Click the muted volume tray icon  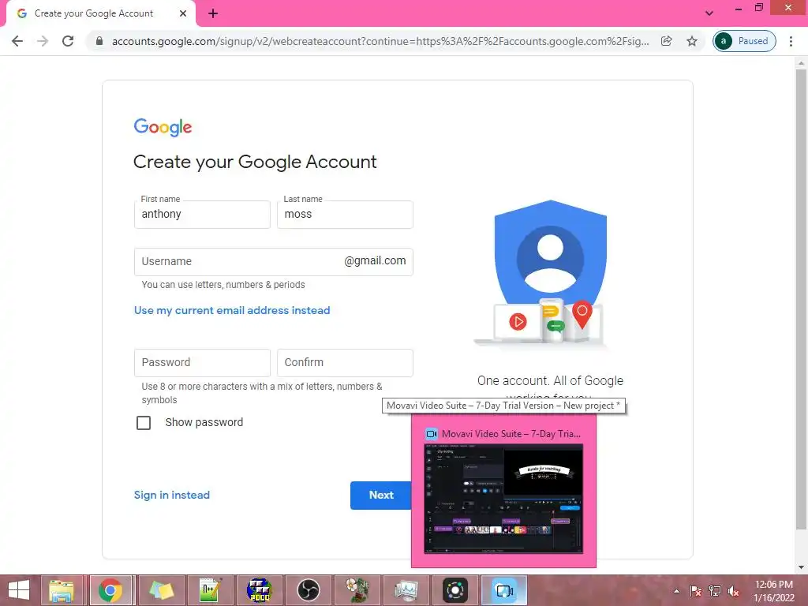click(733, 591)
